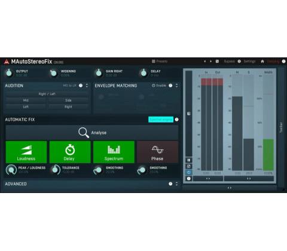
Task: Click the Smoothing knob under Phase
Action: 142,170
